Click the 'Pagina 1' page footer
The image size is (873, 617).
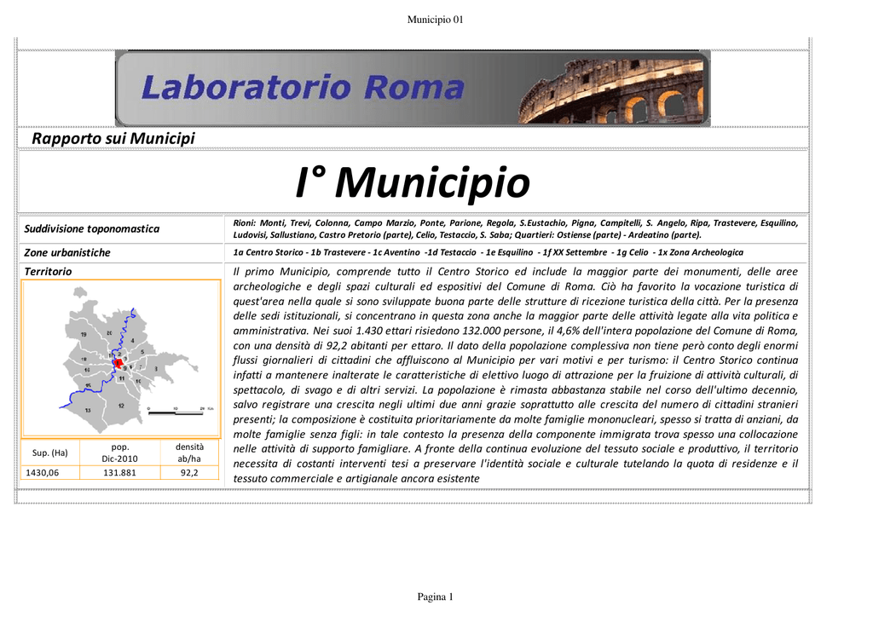[x=436, y=597]
